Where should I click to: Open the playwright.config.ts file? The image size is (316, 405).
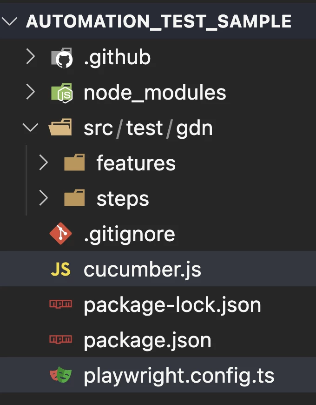pyautogui.click(x=179, y=376)
